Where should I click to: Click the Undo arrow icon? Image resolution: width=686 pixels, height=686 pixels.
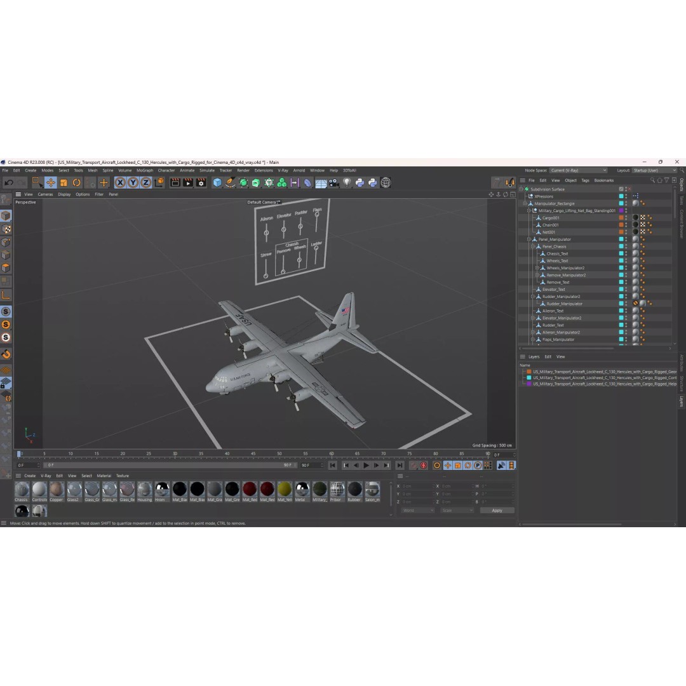9,182
